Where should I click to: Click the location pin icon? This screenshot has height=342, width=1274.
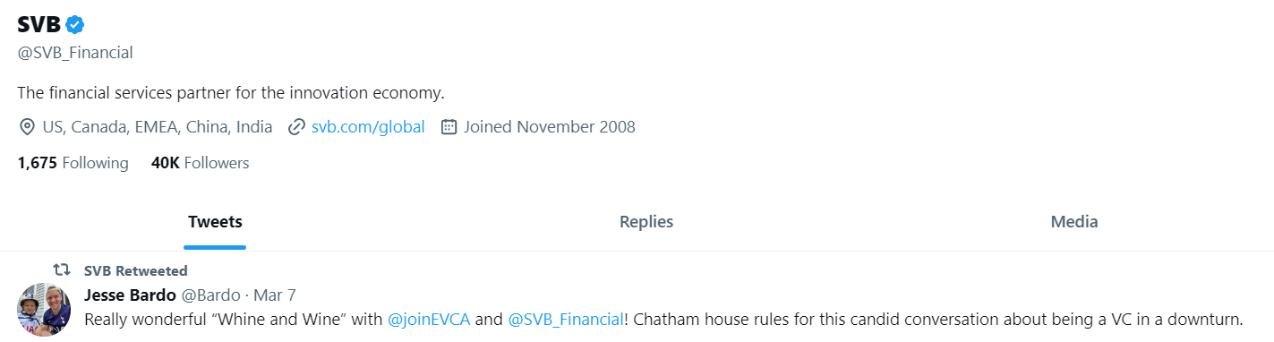pyautogui.click(x=27, y=127)
